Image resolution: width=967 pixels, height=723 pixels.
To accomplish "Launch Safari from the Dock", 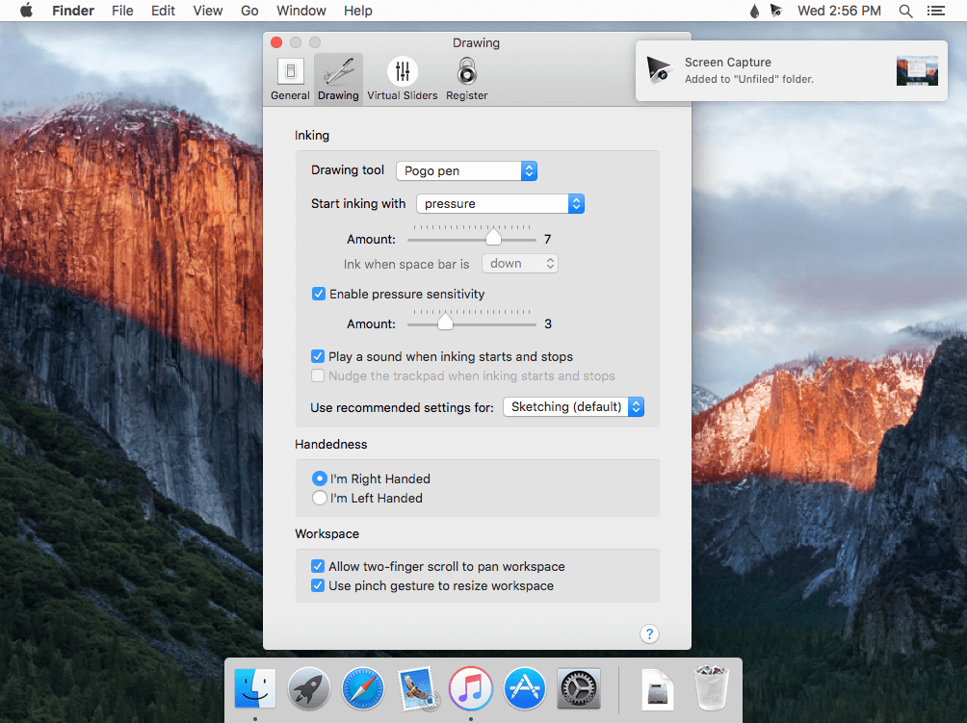I will (363, 688).
